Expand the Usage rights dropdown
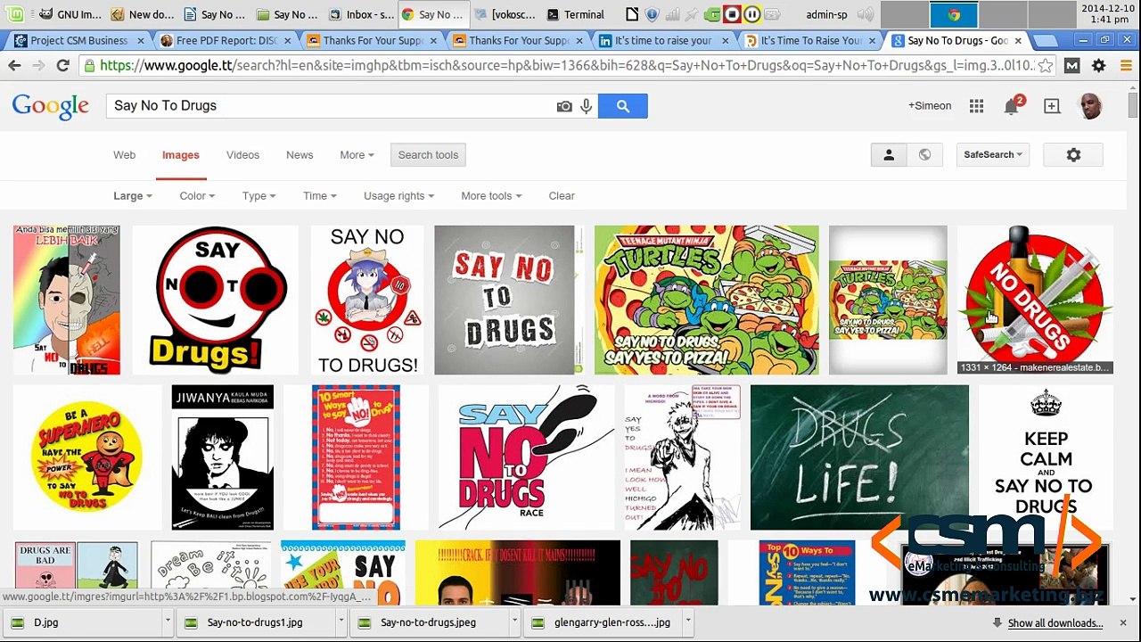The height and width of the screenshot is (642, 1141). click(398, 195)
